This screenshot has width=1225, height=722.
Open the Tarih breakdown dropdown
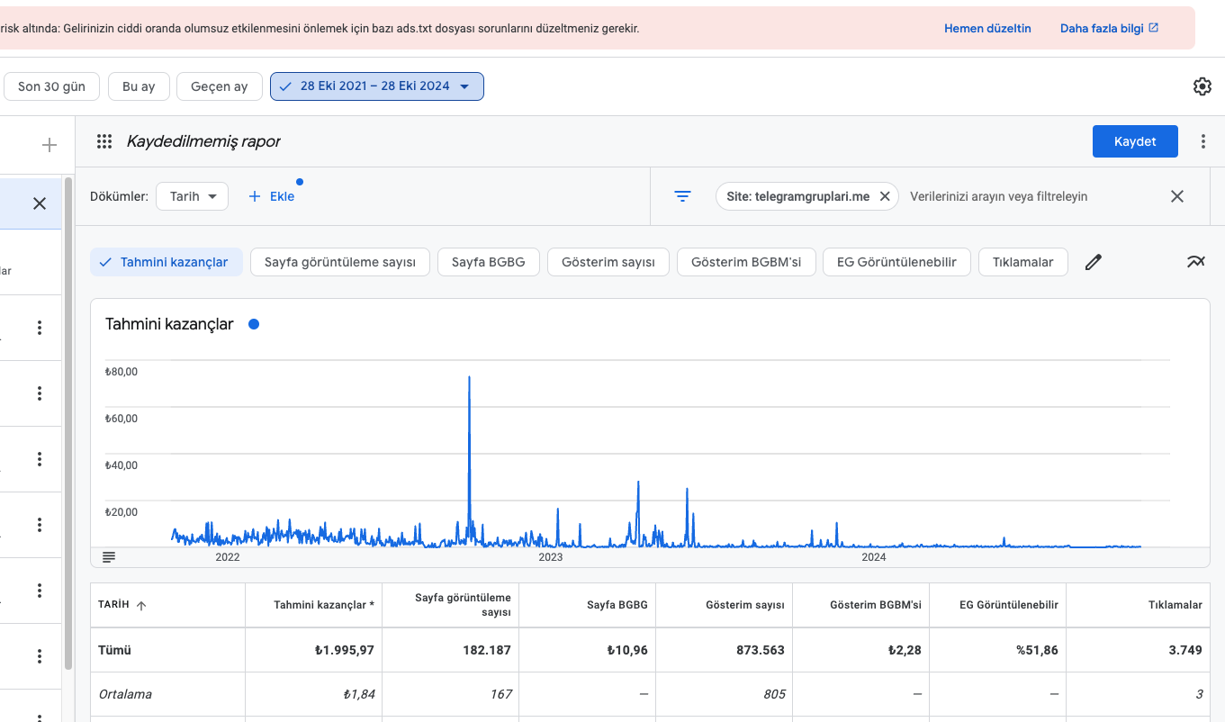tap(193, 196)
